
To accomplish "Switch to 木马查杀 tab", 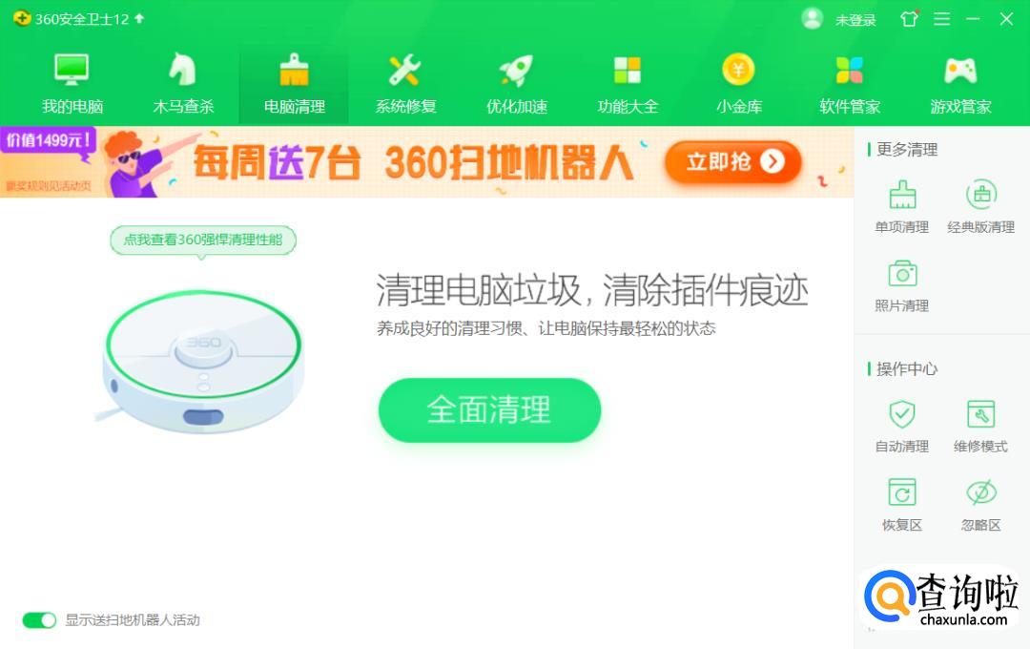I will pos(183,83).
